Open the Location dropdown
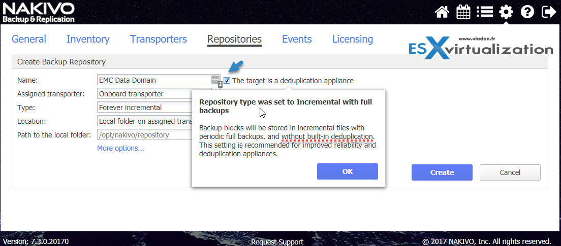The width and height of the screenshot is (561, 246). pos(144,121)
